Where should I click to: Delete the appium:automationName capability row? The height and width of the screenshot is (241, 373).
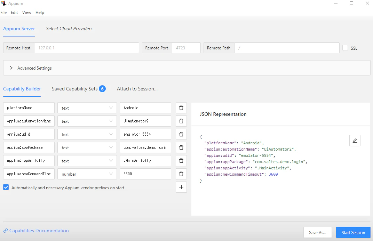181,121
